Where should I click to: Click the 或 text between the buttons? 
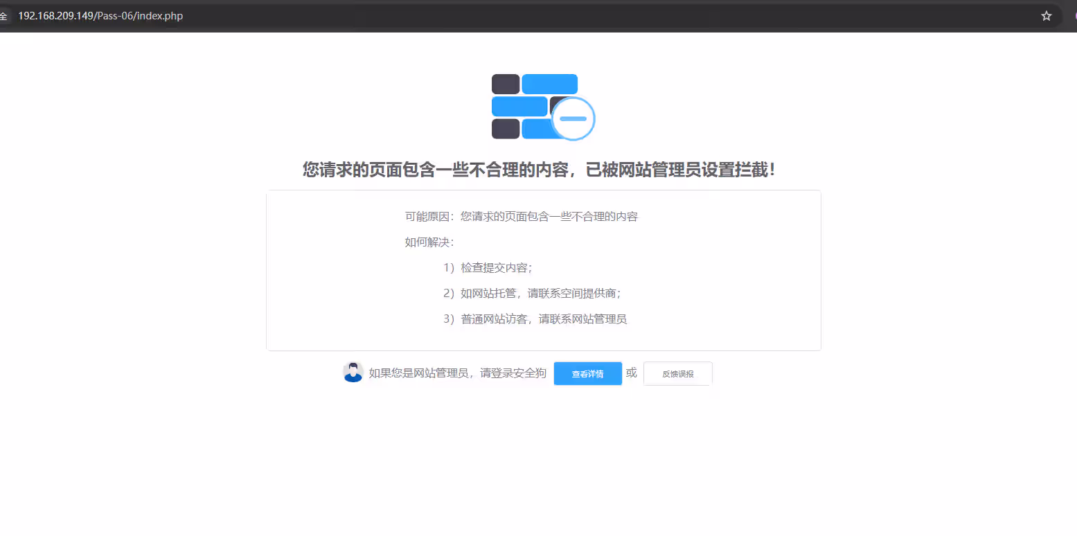[x=632, y=373]
